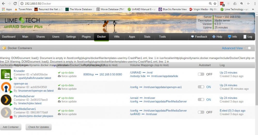Open the PlexMediaServer1 name link
This screenshot has height=135, width=258.
[25, 109]
